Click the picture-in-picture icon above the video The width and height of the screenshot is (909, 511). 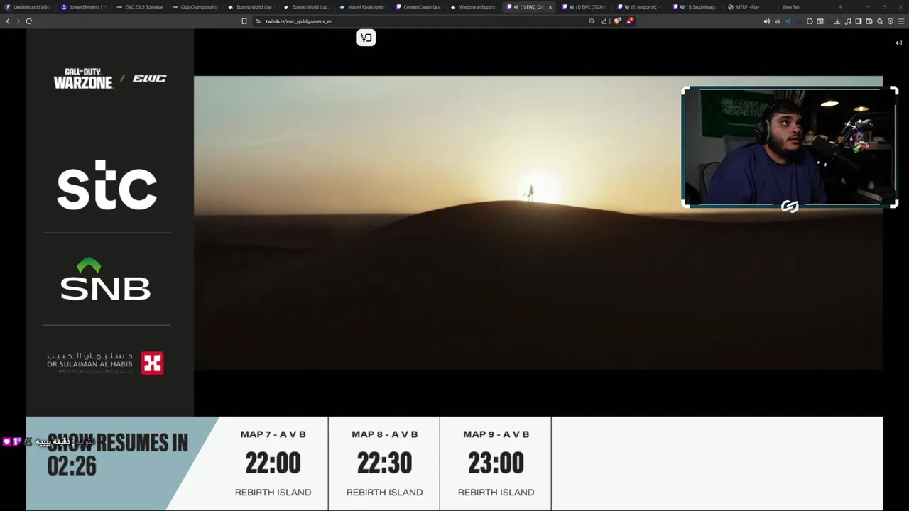pos(366,38)
